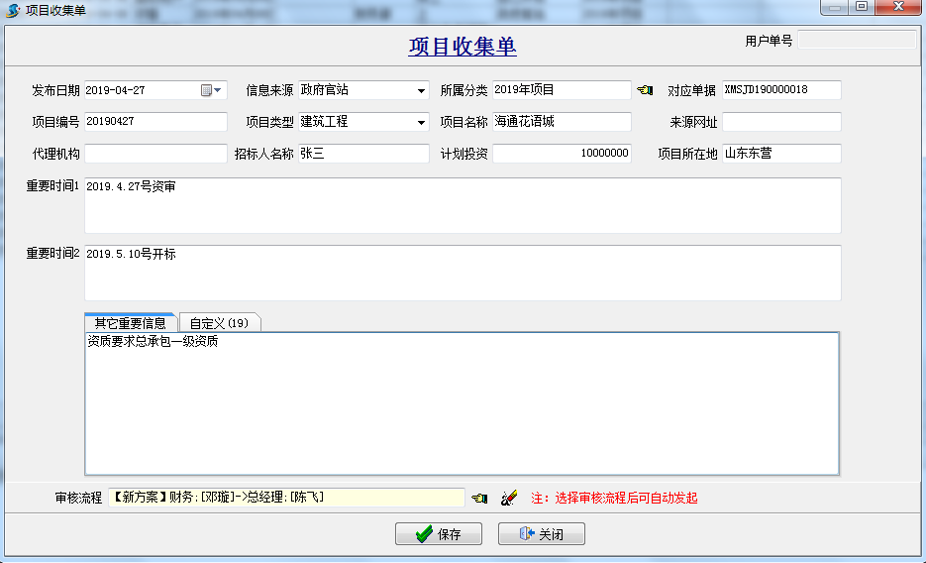Click the 项目名称 input field
The image size is (926, 563).
pyautogui.click(x=562, y=122)
